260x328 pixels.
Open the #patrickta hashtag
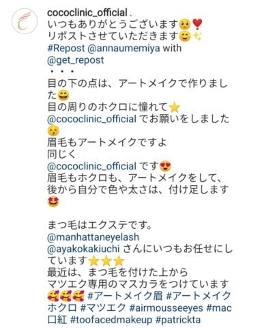point(178,320)
